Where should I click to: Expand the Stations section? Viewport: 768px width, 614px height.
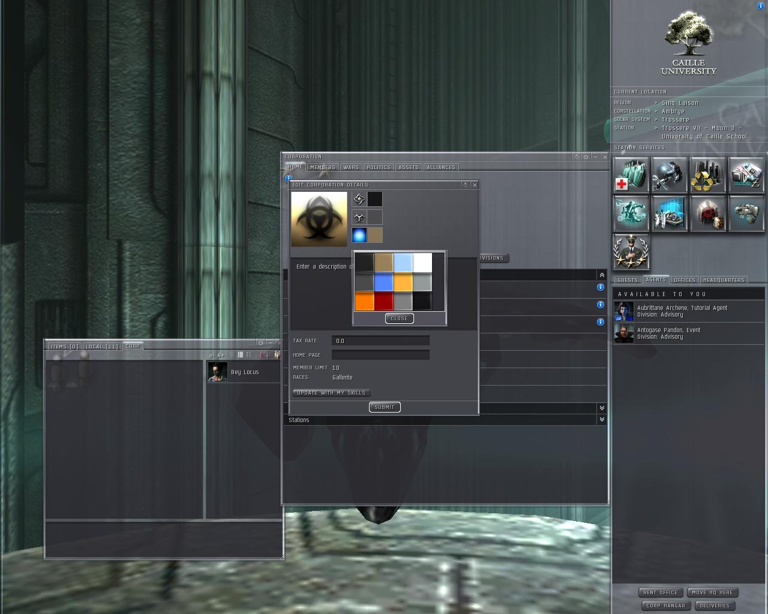602,420
